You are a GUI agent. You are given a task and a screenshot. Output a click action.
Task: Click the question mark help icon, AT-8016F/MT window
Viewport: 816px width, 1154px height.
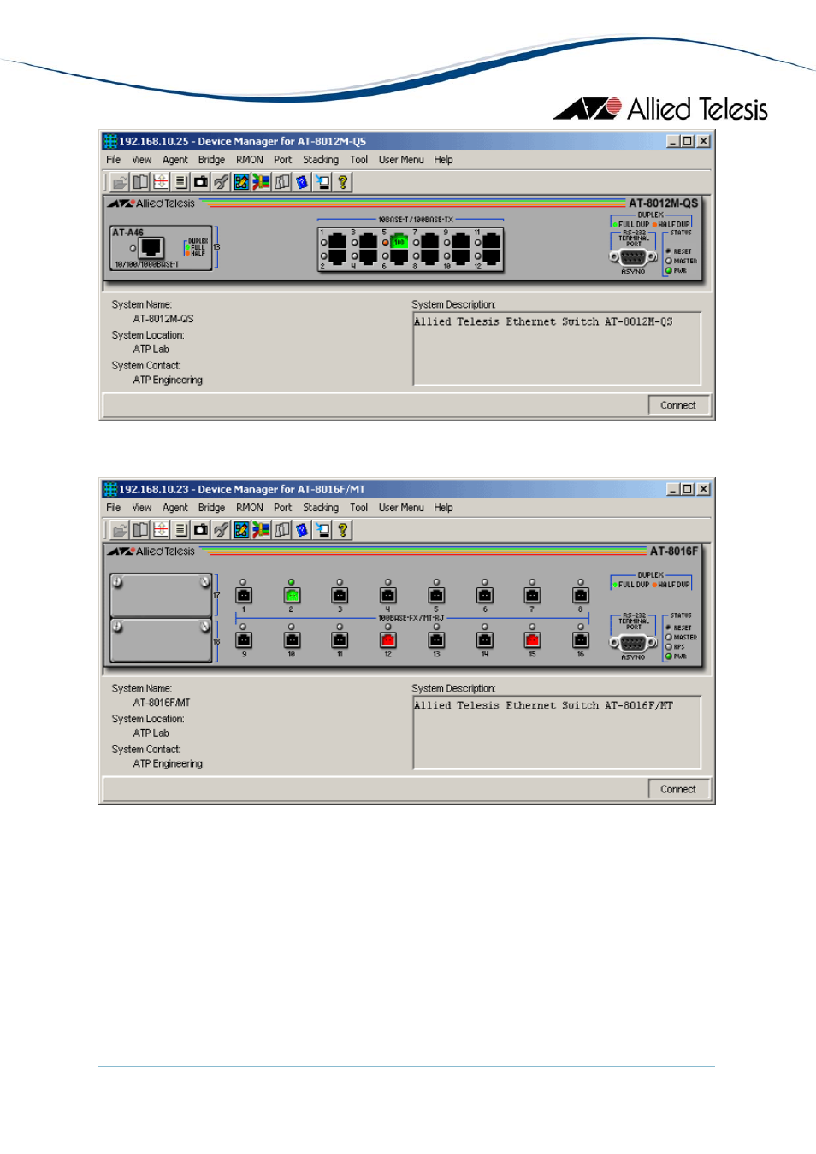coord(342,530)
